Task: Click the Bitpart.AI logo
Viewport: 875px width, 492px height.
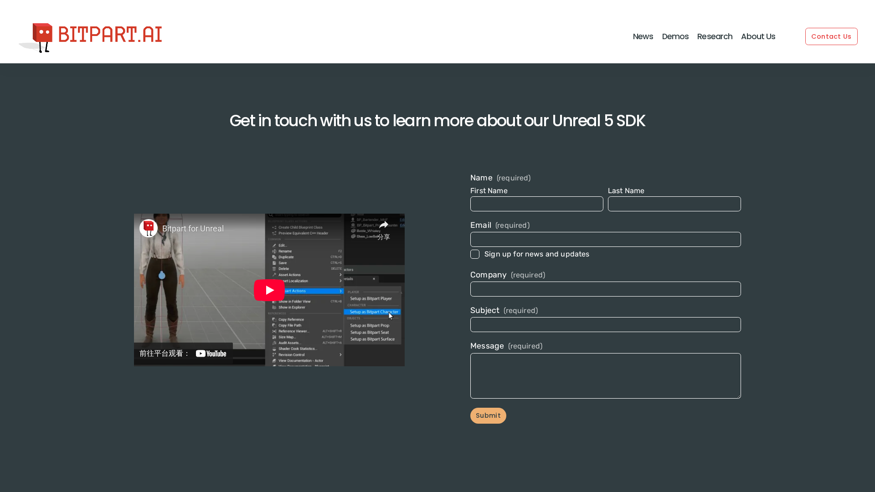Action: (90, 37)
